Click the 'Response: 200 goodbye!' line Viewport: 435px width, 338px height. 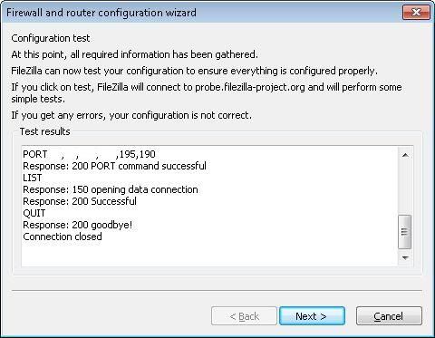click(x=78, y=225)
